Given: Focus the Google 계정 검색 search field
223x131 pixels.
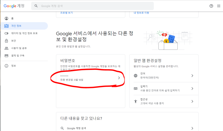Looking at the screenshot, I should (x=92, y=6).
